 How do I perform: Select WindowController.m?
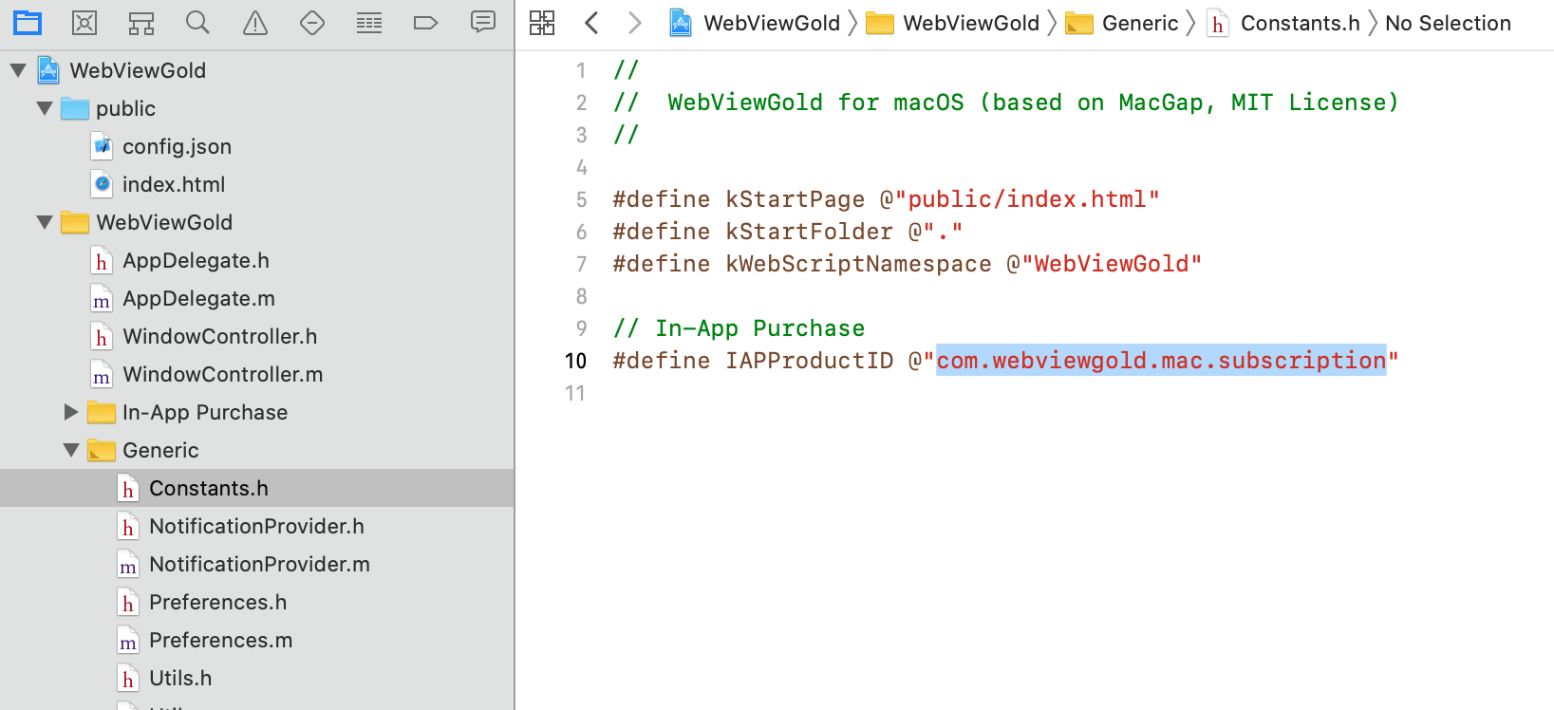coord(223,374)
